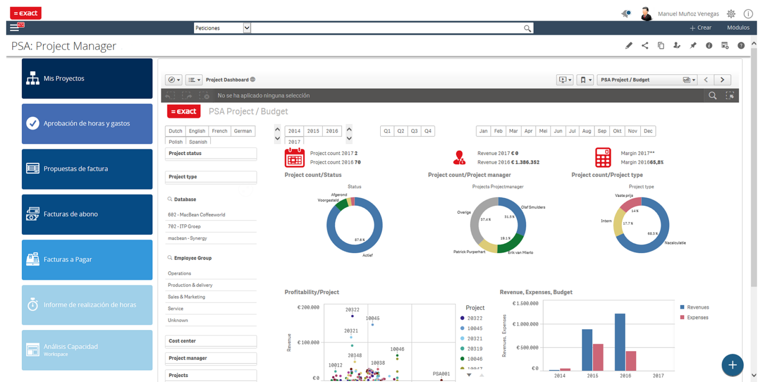Click Expenses legend color swatch
This screenshot has width=765, height=382.
click(x=682, y=317)
